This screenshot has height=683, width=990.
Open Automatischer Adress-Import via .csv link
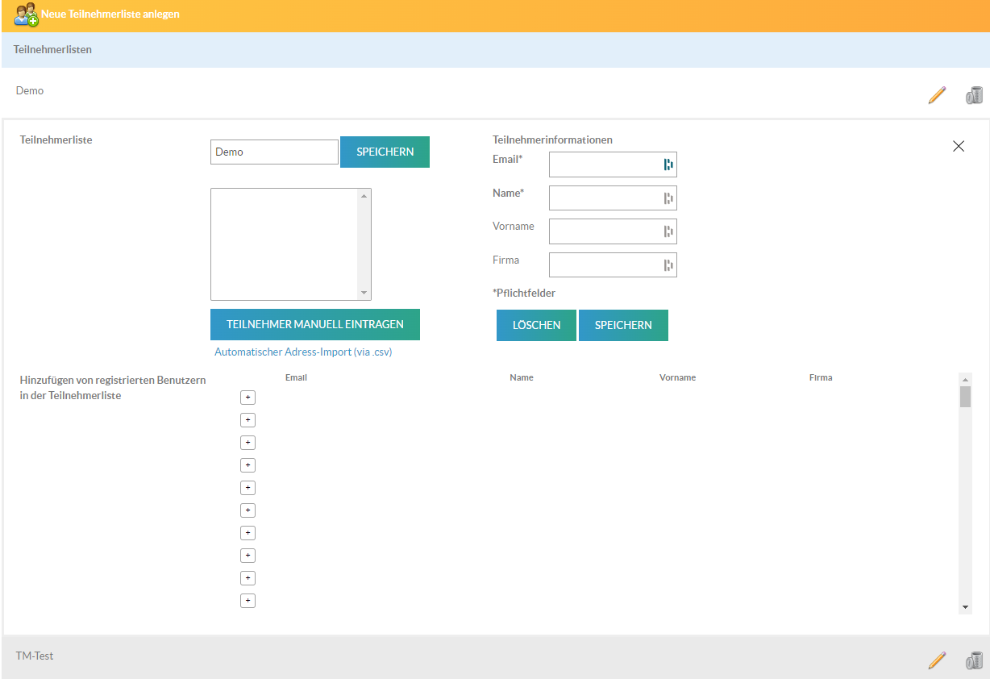coord(303,352)
